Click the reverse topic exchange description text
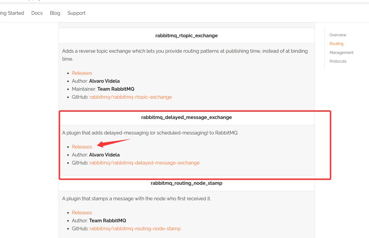The height and width of the screenshot is (238, 369). pos(185,55)
